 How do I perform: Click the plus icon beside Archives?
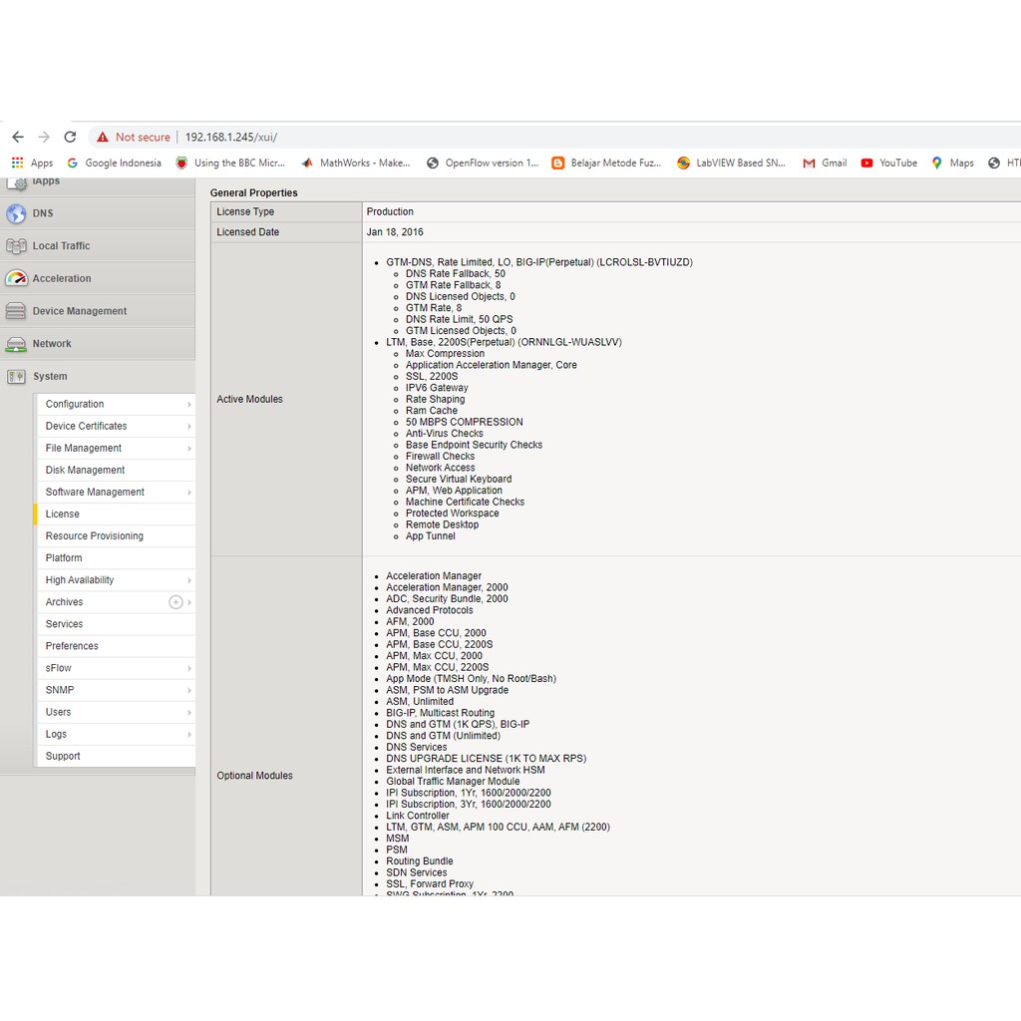(x=175, y=602)
